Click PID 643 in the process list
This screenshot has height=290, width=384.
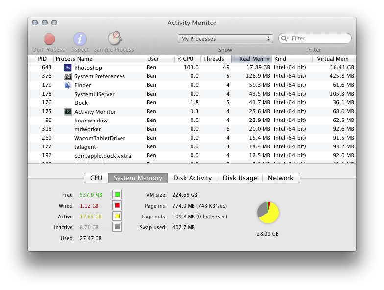click(47, 67)
